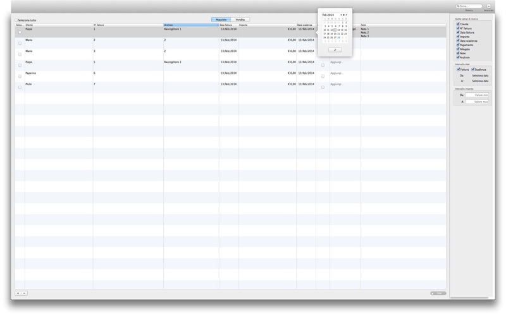Sort by the Archivio column header

pos(191,25)
